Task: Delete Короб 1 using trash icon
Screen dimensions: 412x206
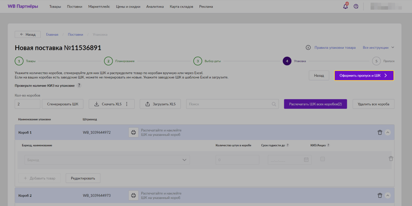Action: [x=380, y=132]
